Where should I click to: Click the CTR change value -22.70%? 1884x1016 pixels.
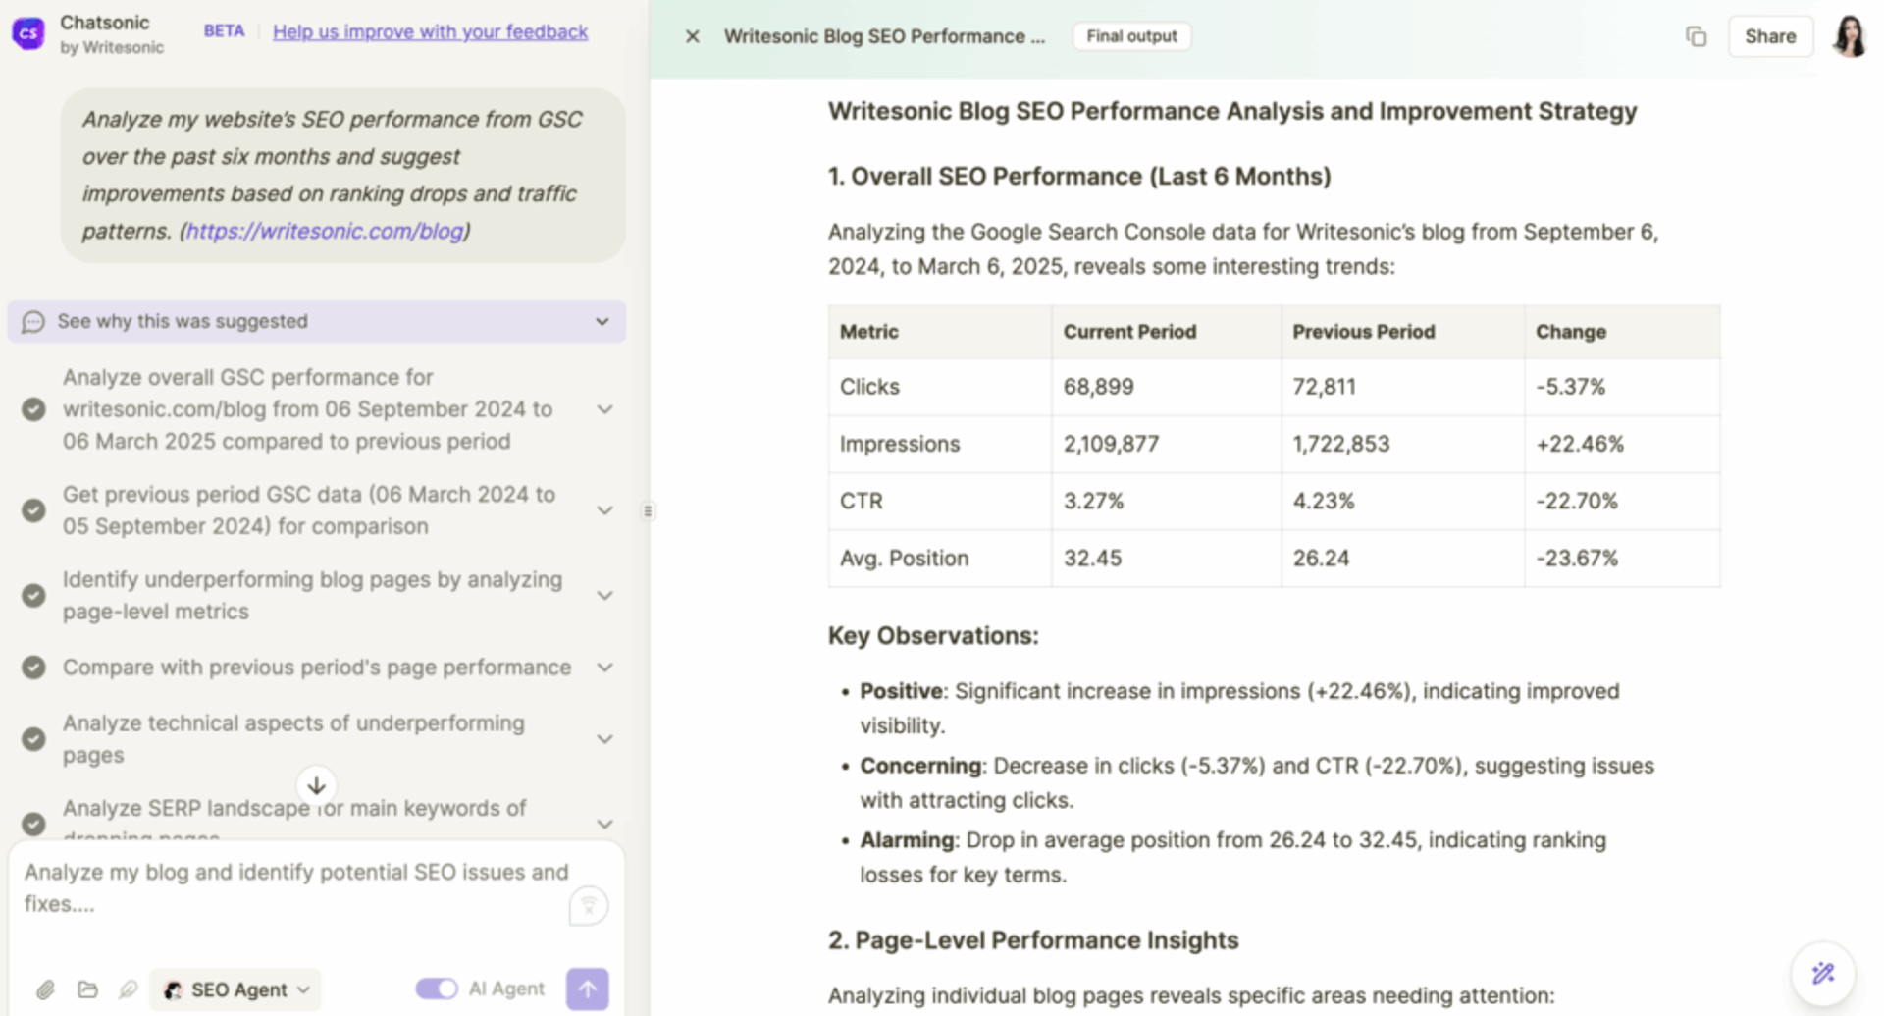(1576, 501)
